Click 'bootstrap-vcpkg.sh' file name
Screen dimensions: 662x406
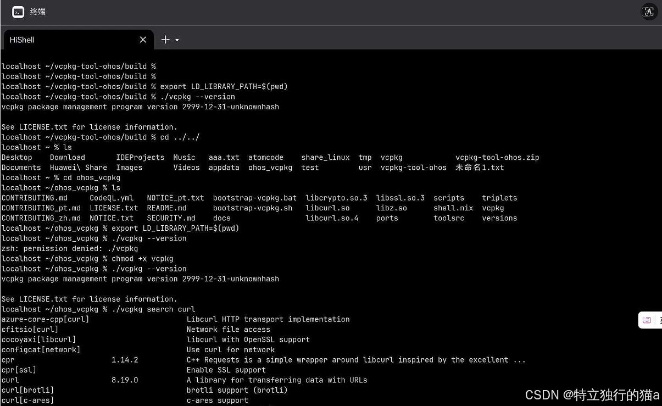click(x=253, y=208)
